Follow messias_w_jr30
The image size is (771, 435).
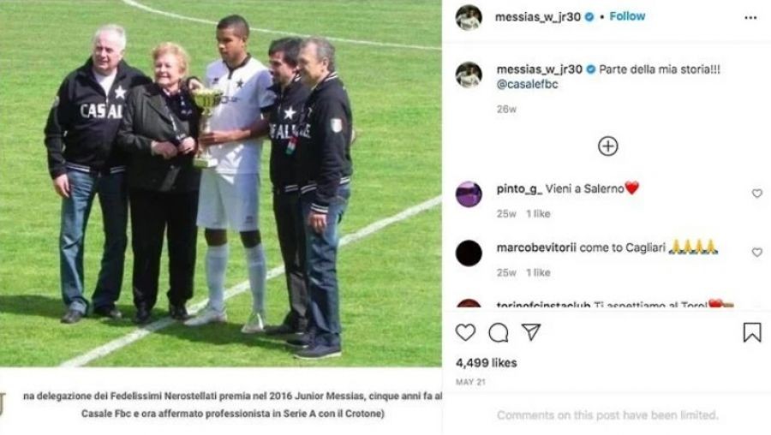[x=627, y=16]
